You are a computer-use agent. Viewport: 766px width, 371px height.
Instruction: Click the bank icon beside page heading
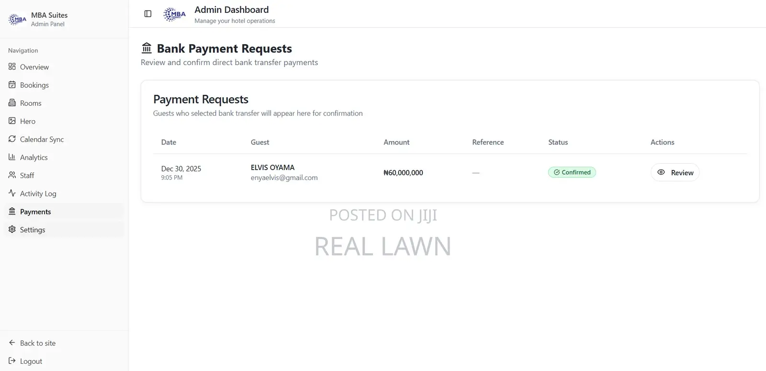coord(146,48)
